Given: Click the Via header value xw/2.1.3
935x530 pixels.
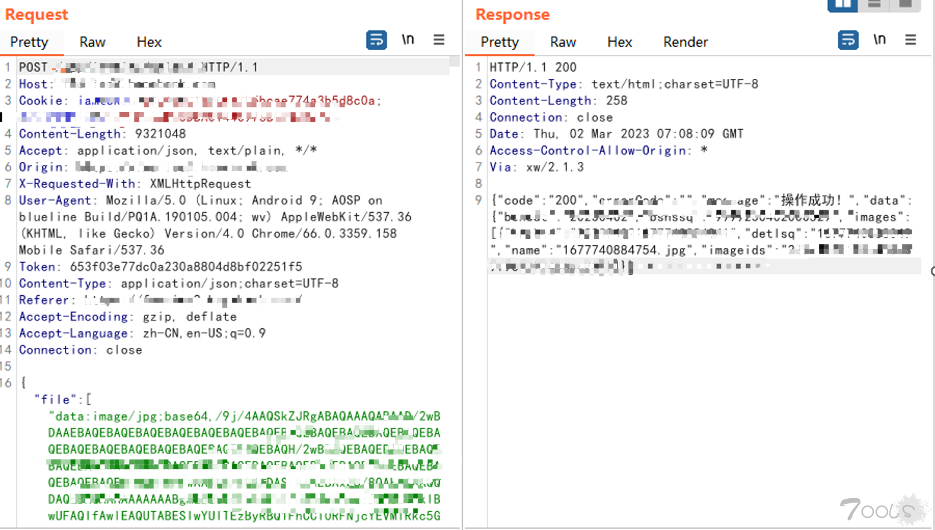Looking at the screenshot, I should pyautogui.click(x=555, y=167).
